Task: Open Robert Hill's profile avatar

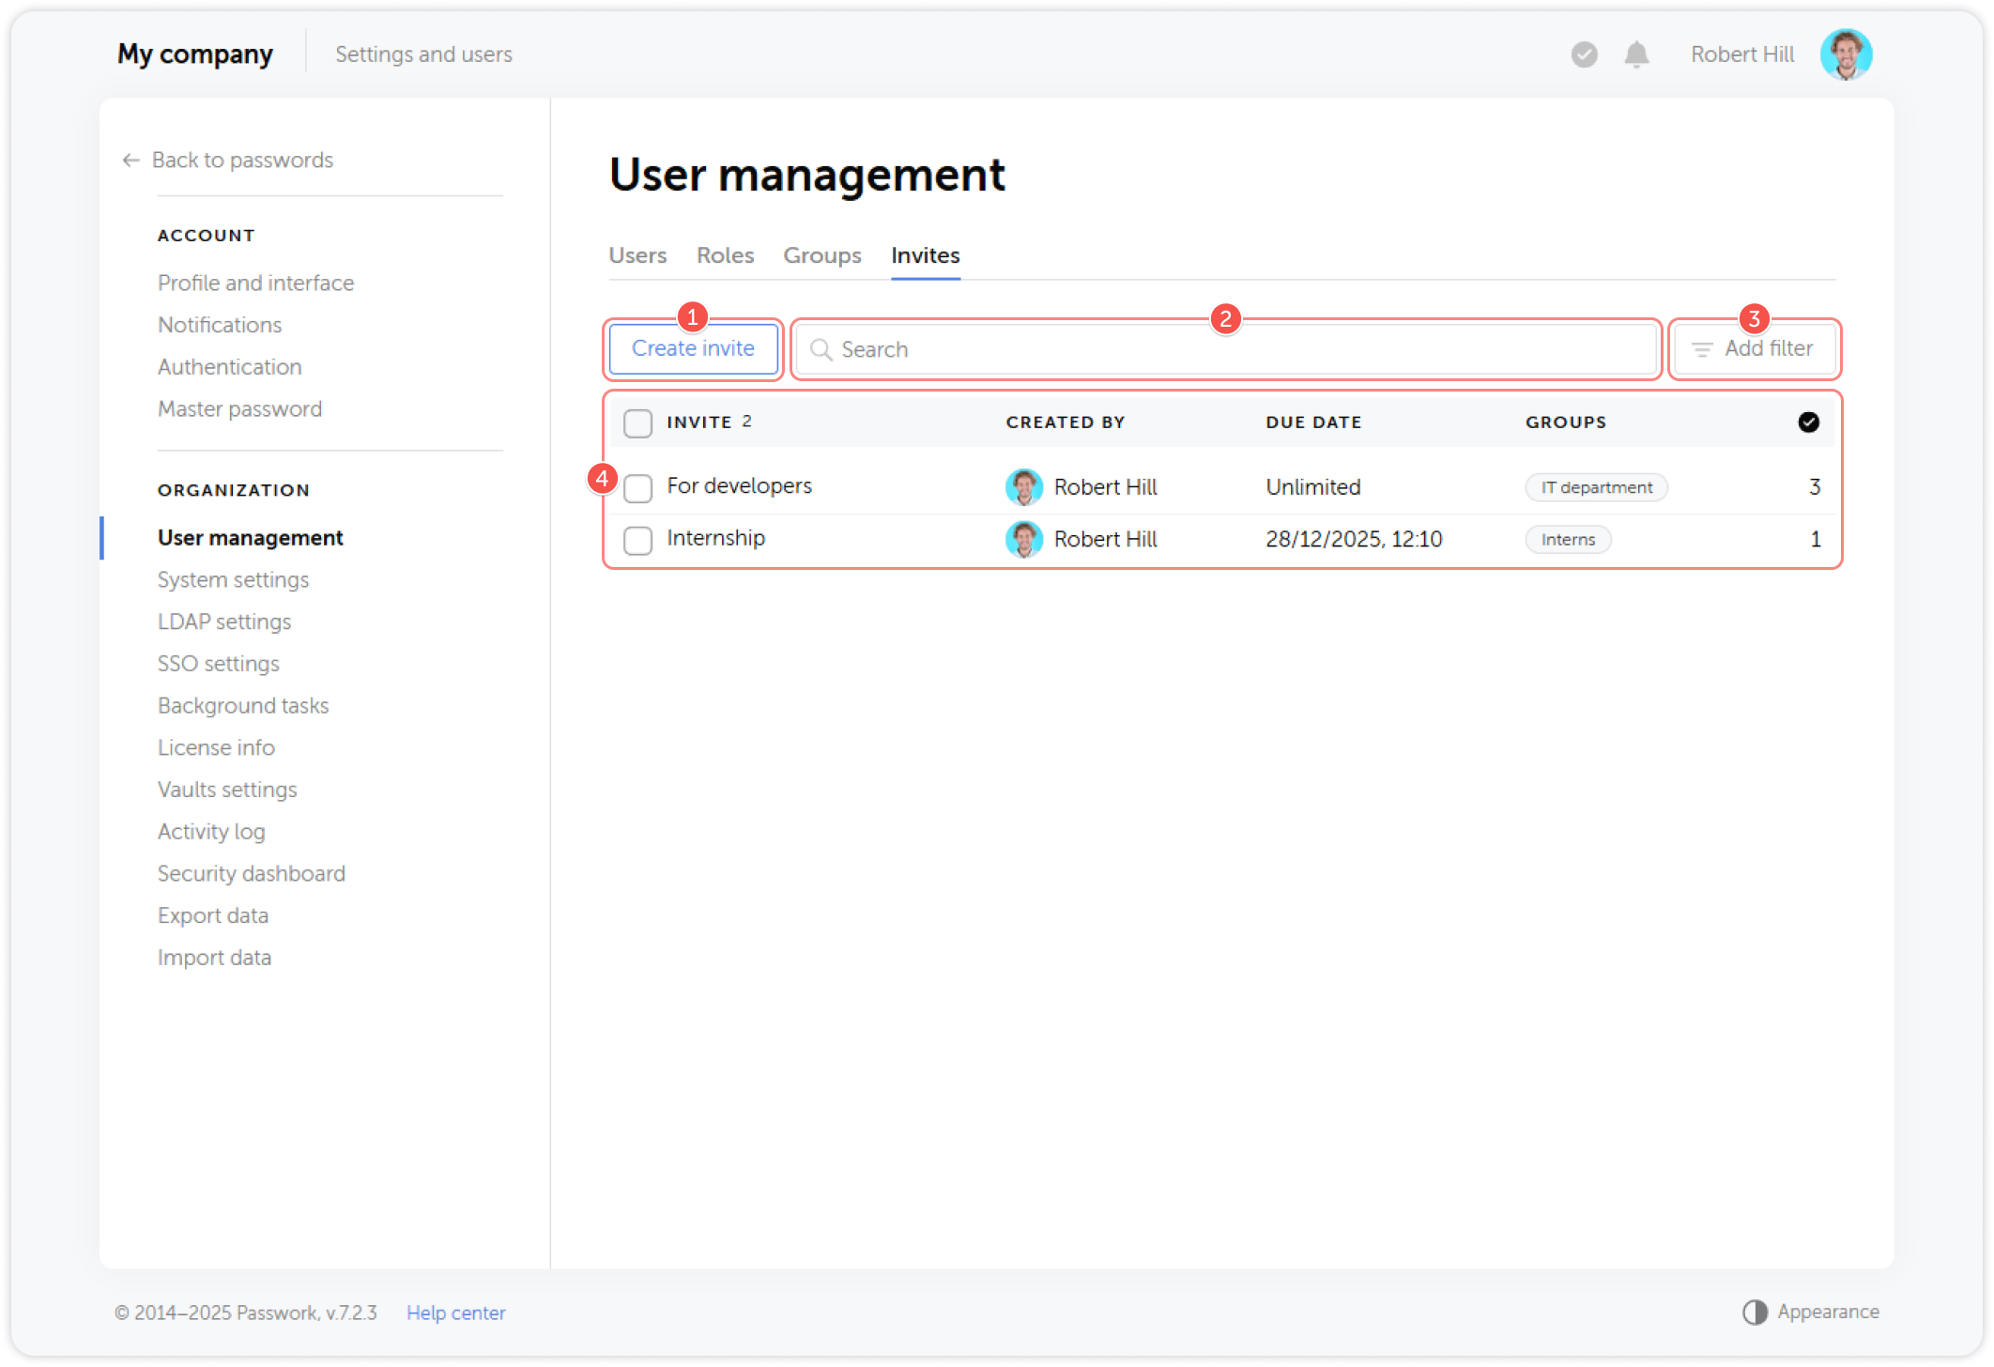Action: pos(1846,54)
